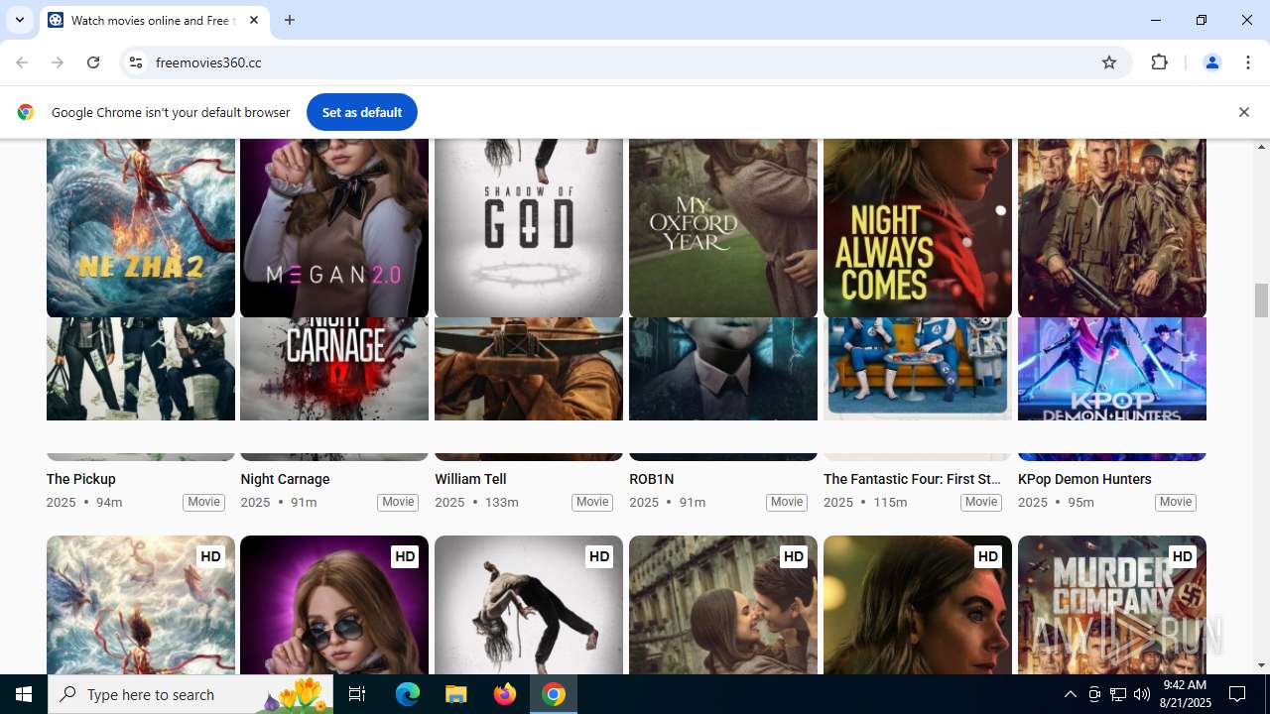The image size is (1270, 714).
Task: Open the Murder Company HD poster
Action: pyautogui.click(x=1112, y=605)
